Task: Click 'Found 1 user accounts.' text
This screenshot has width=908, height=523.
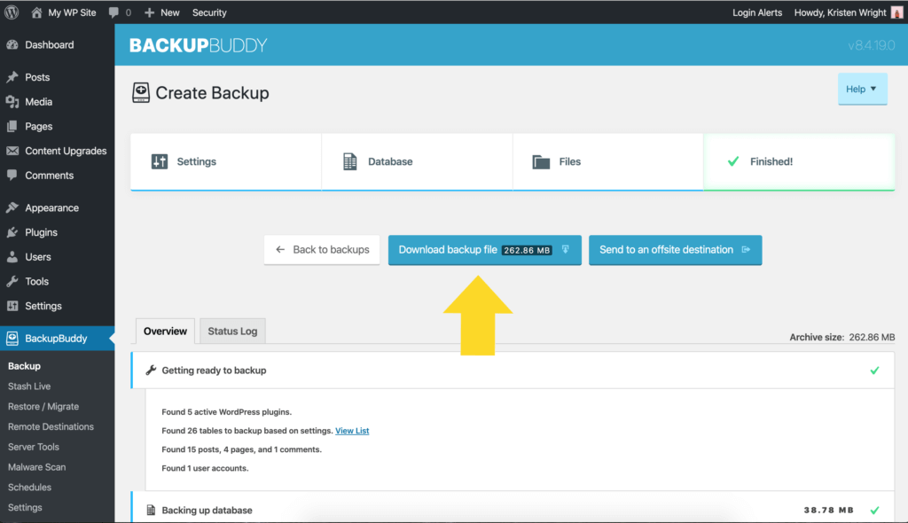Action: tap(205, 468)
